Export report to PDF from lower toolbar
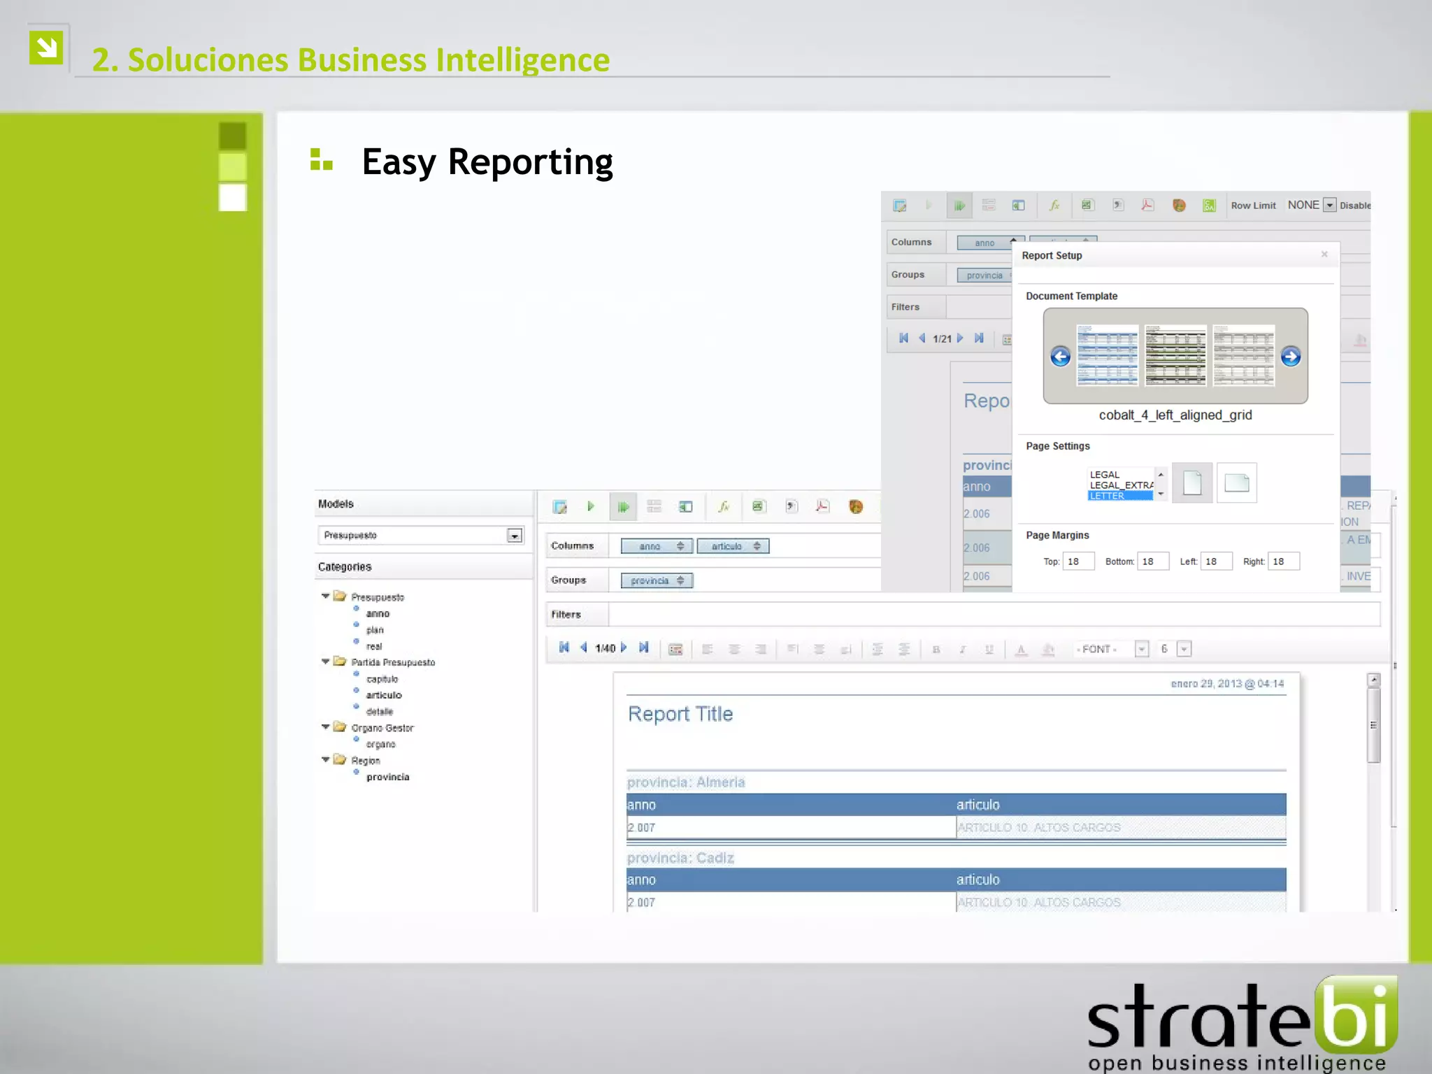 (822, 506)
